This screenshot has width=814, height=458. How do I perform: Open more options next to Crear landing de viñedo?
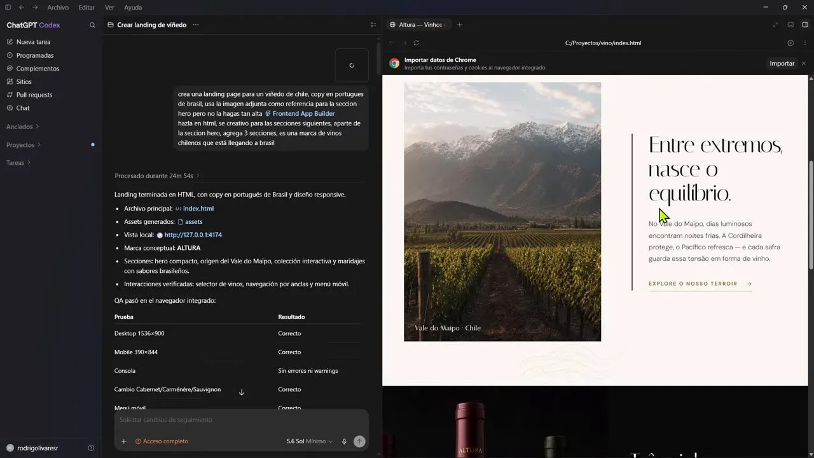click(195, 25)
